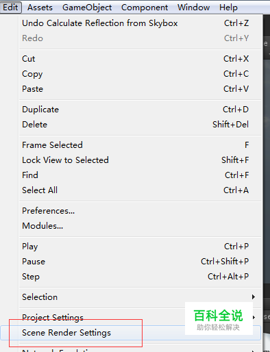Viewport: 270px width, 352px height.
Task: Open Preferences... dialog
Action: click(x=140, y=211)
